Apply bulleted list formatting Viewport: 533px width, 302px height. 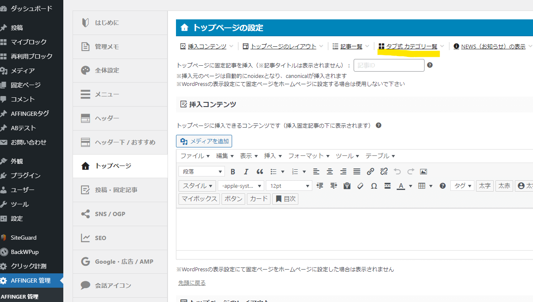[273, 171]
